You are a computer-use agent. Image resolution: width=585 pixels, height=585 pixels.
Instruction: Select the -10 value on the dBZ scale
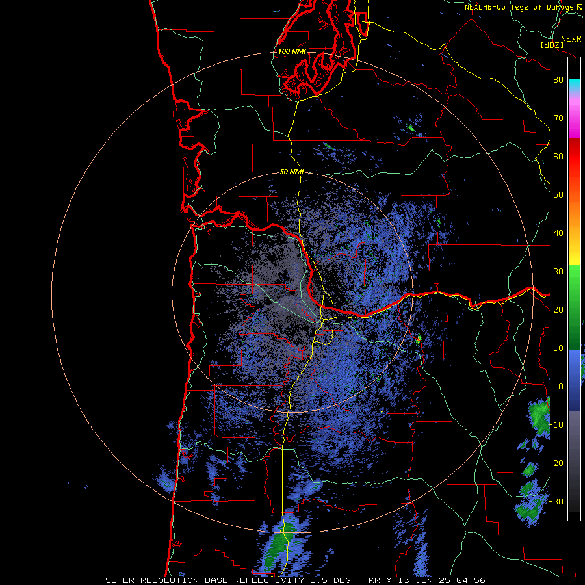pyautogui.click(x=556, y=425)
